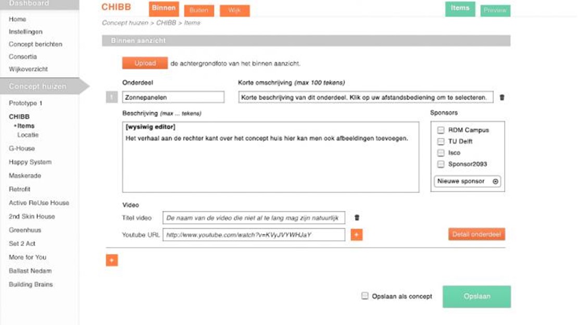Click the green Opslaan button
The height and width of the screenshot is (325, 578).
pos(476,296)
